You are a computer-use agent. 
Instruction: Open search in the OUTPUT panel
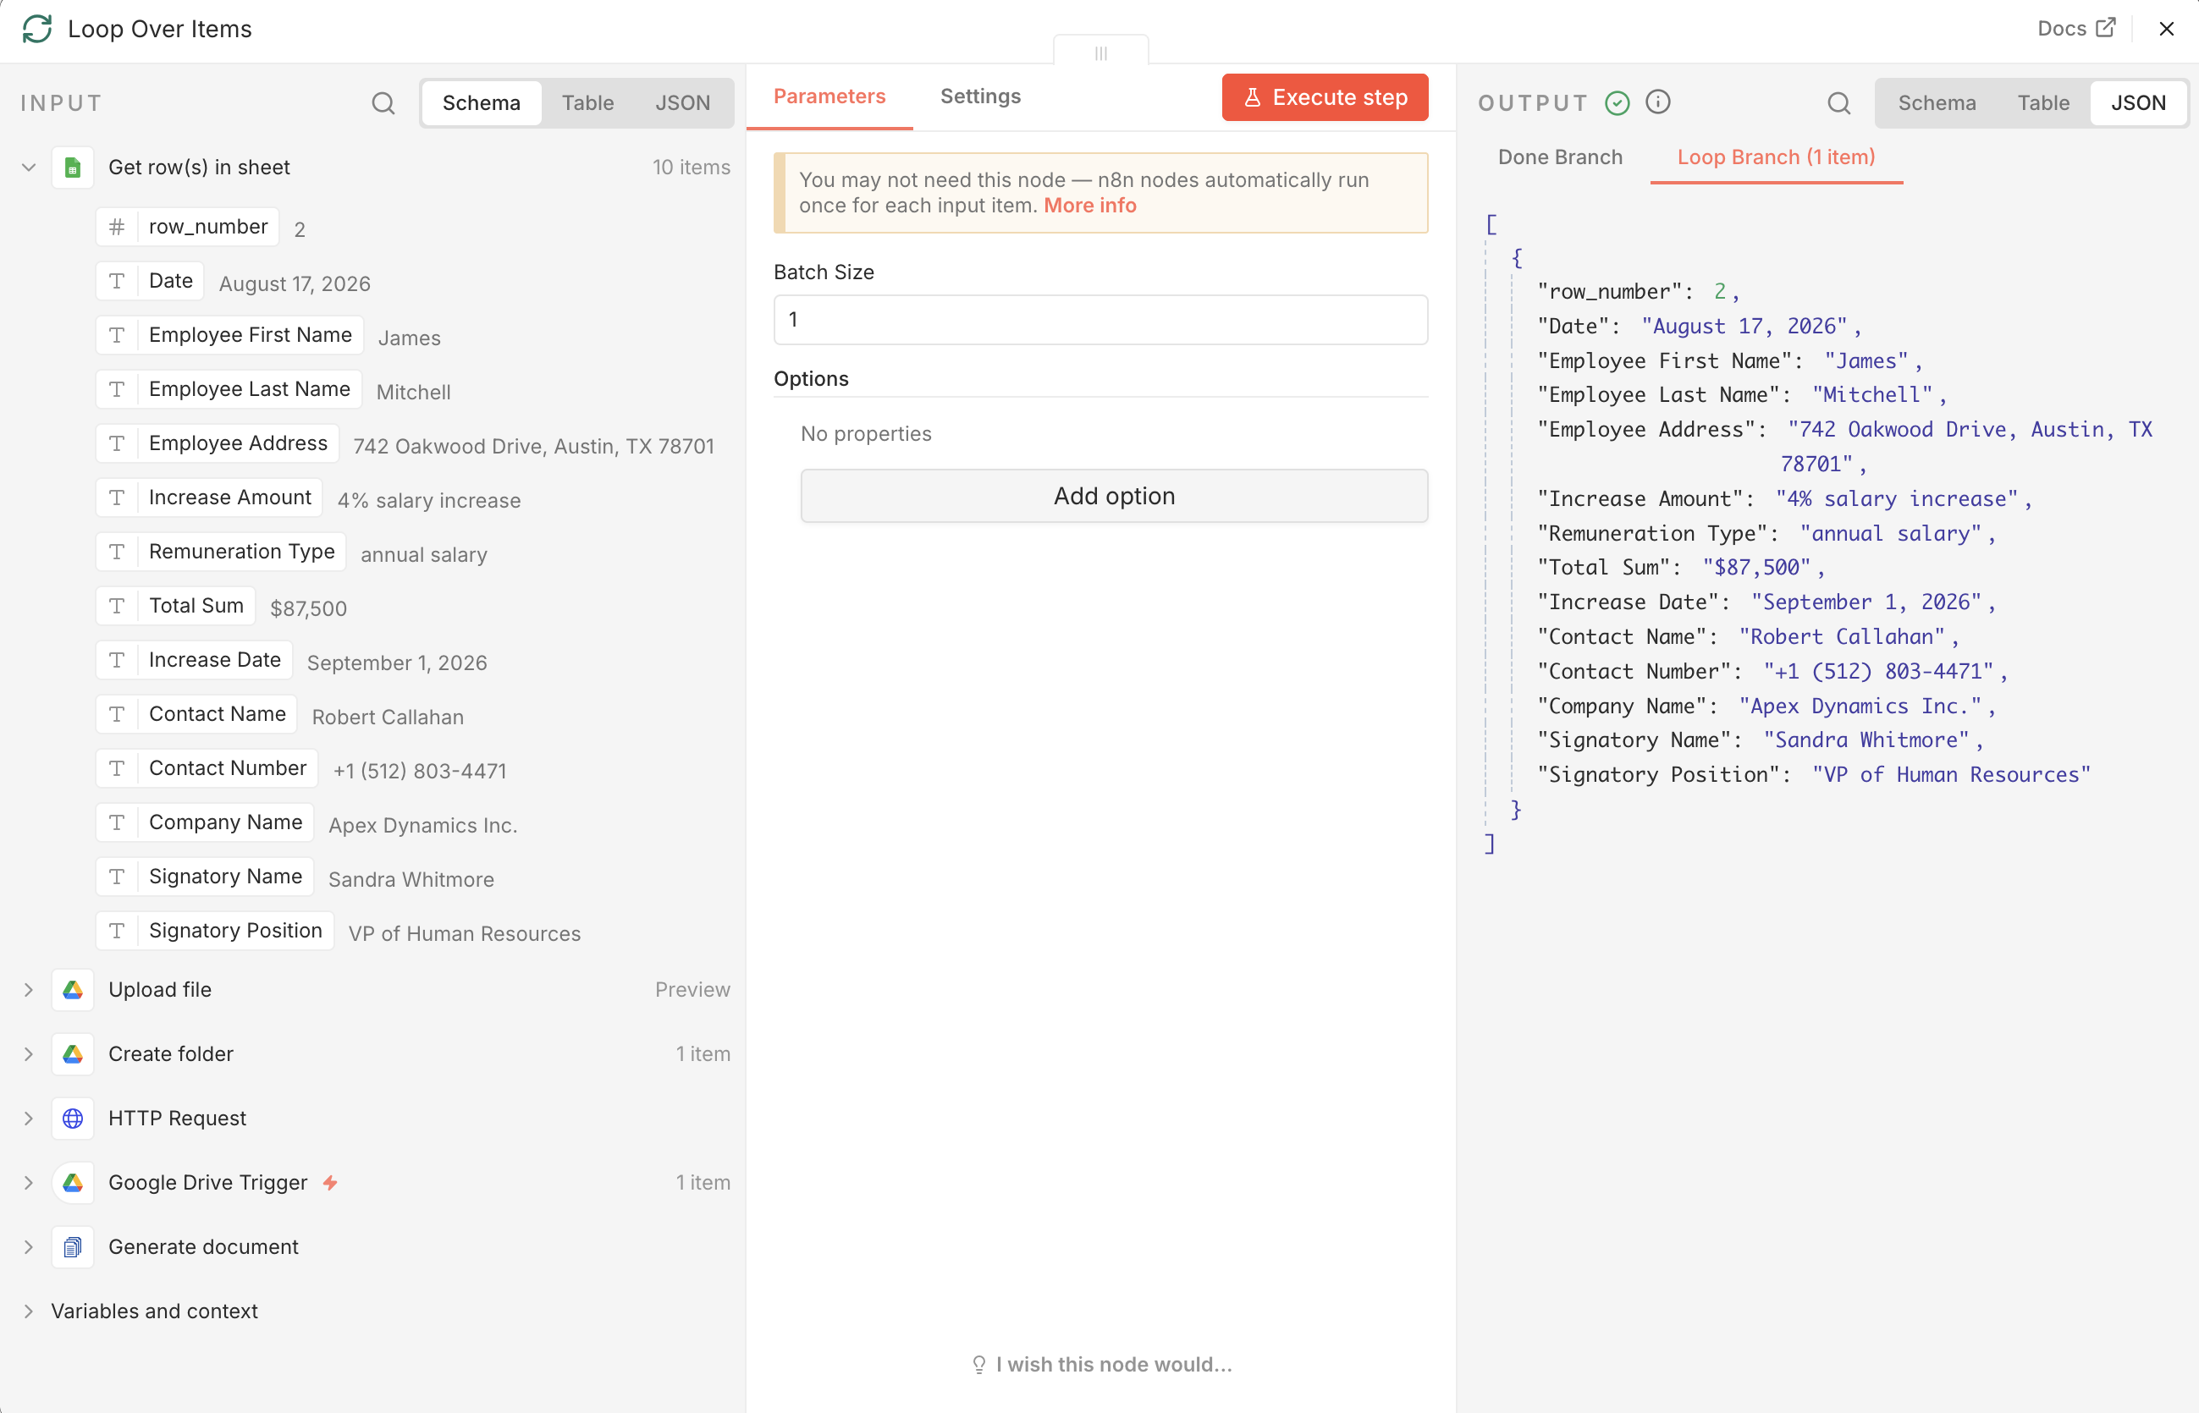(1838, 102)
